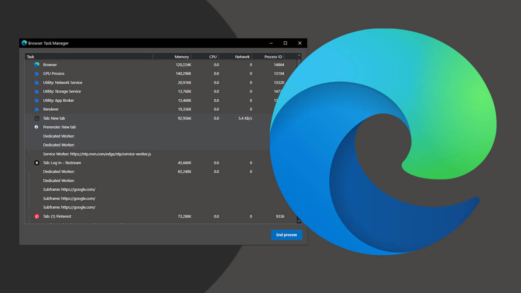Click the Edge icon in the title bar
The image size is (521, 293).
pyautogui.click(x=24, y=43)
